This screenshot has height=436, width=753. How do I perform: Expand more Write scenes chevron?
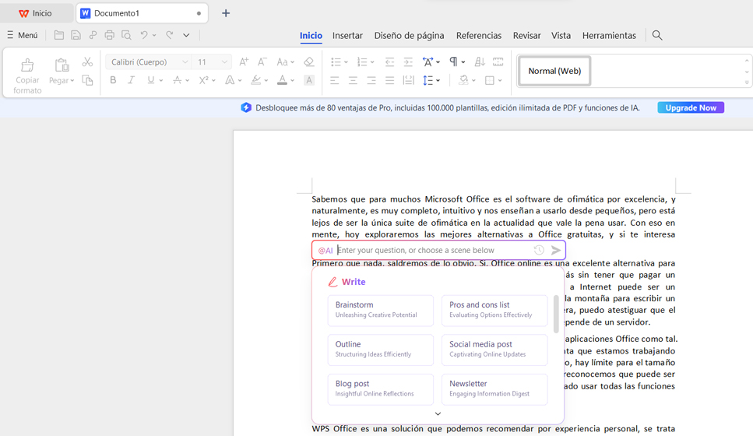coord(438,413)
